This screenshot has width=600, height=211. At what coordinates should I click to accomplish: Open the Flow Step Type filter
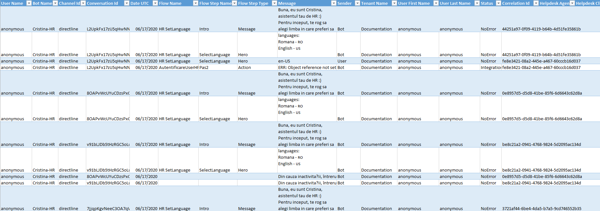[x=274, y=3]
